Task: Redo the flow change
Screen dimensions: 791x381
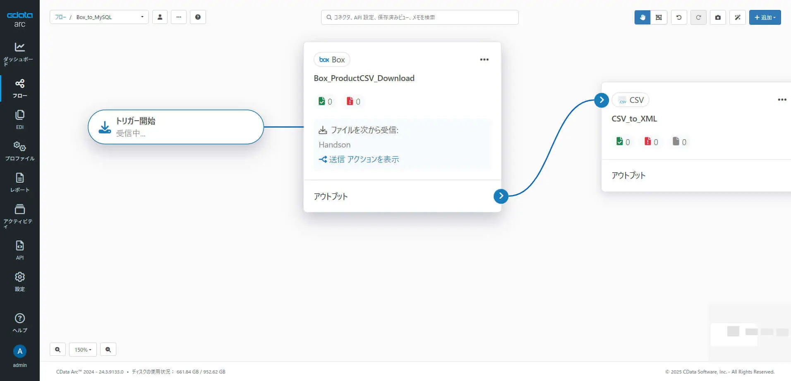Action: pos(698,17)
